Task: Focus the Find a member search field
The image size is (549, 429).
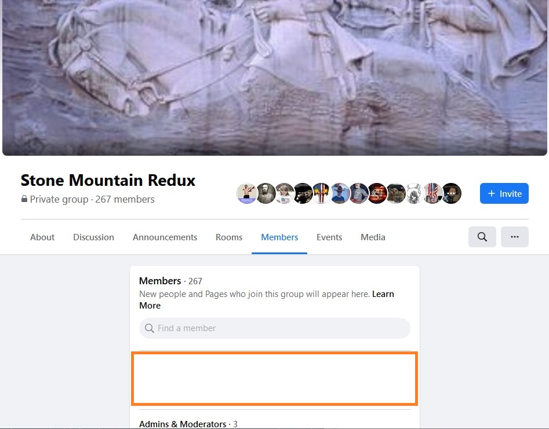Action: tap(275, 328)
